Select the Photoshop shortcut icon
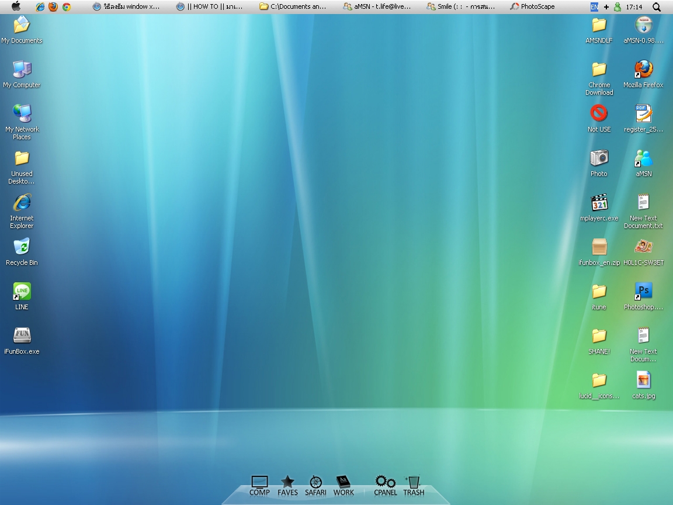This screenshot has width=673, height=505. tap(643, 296)
